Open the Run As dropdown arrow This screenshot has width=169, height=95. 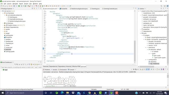27,6
